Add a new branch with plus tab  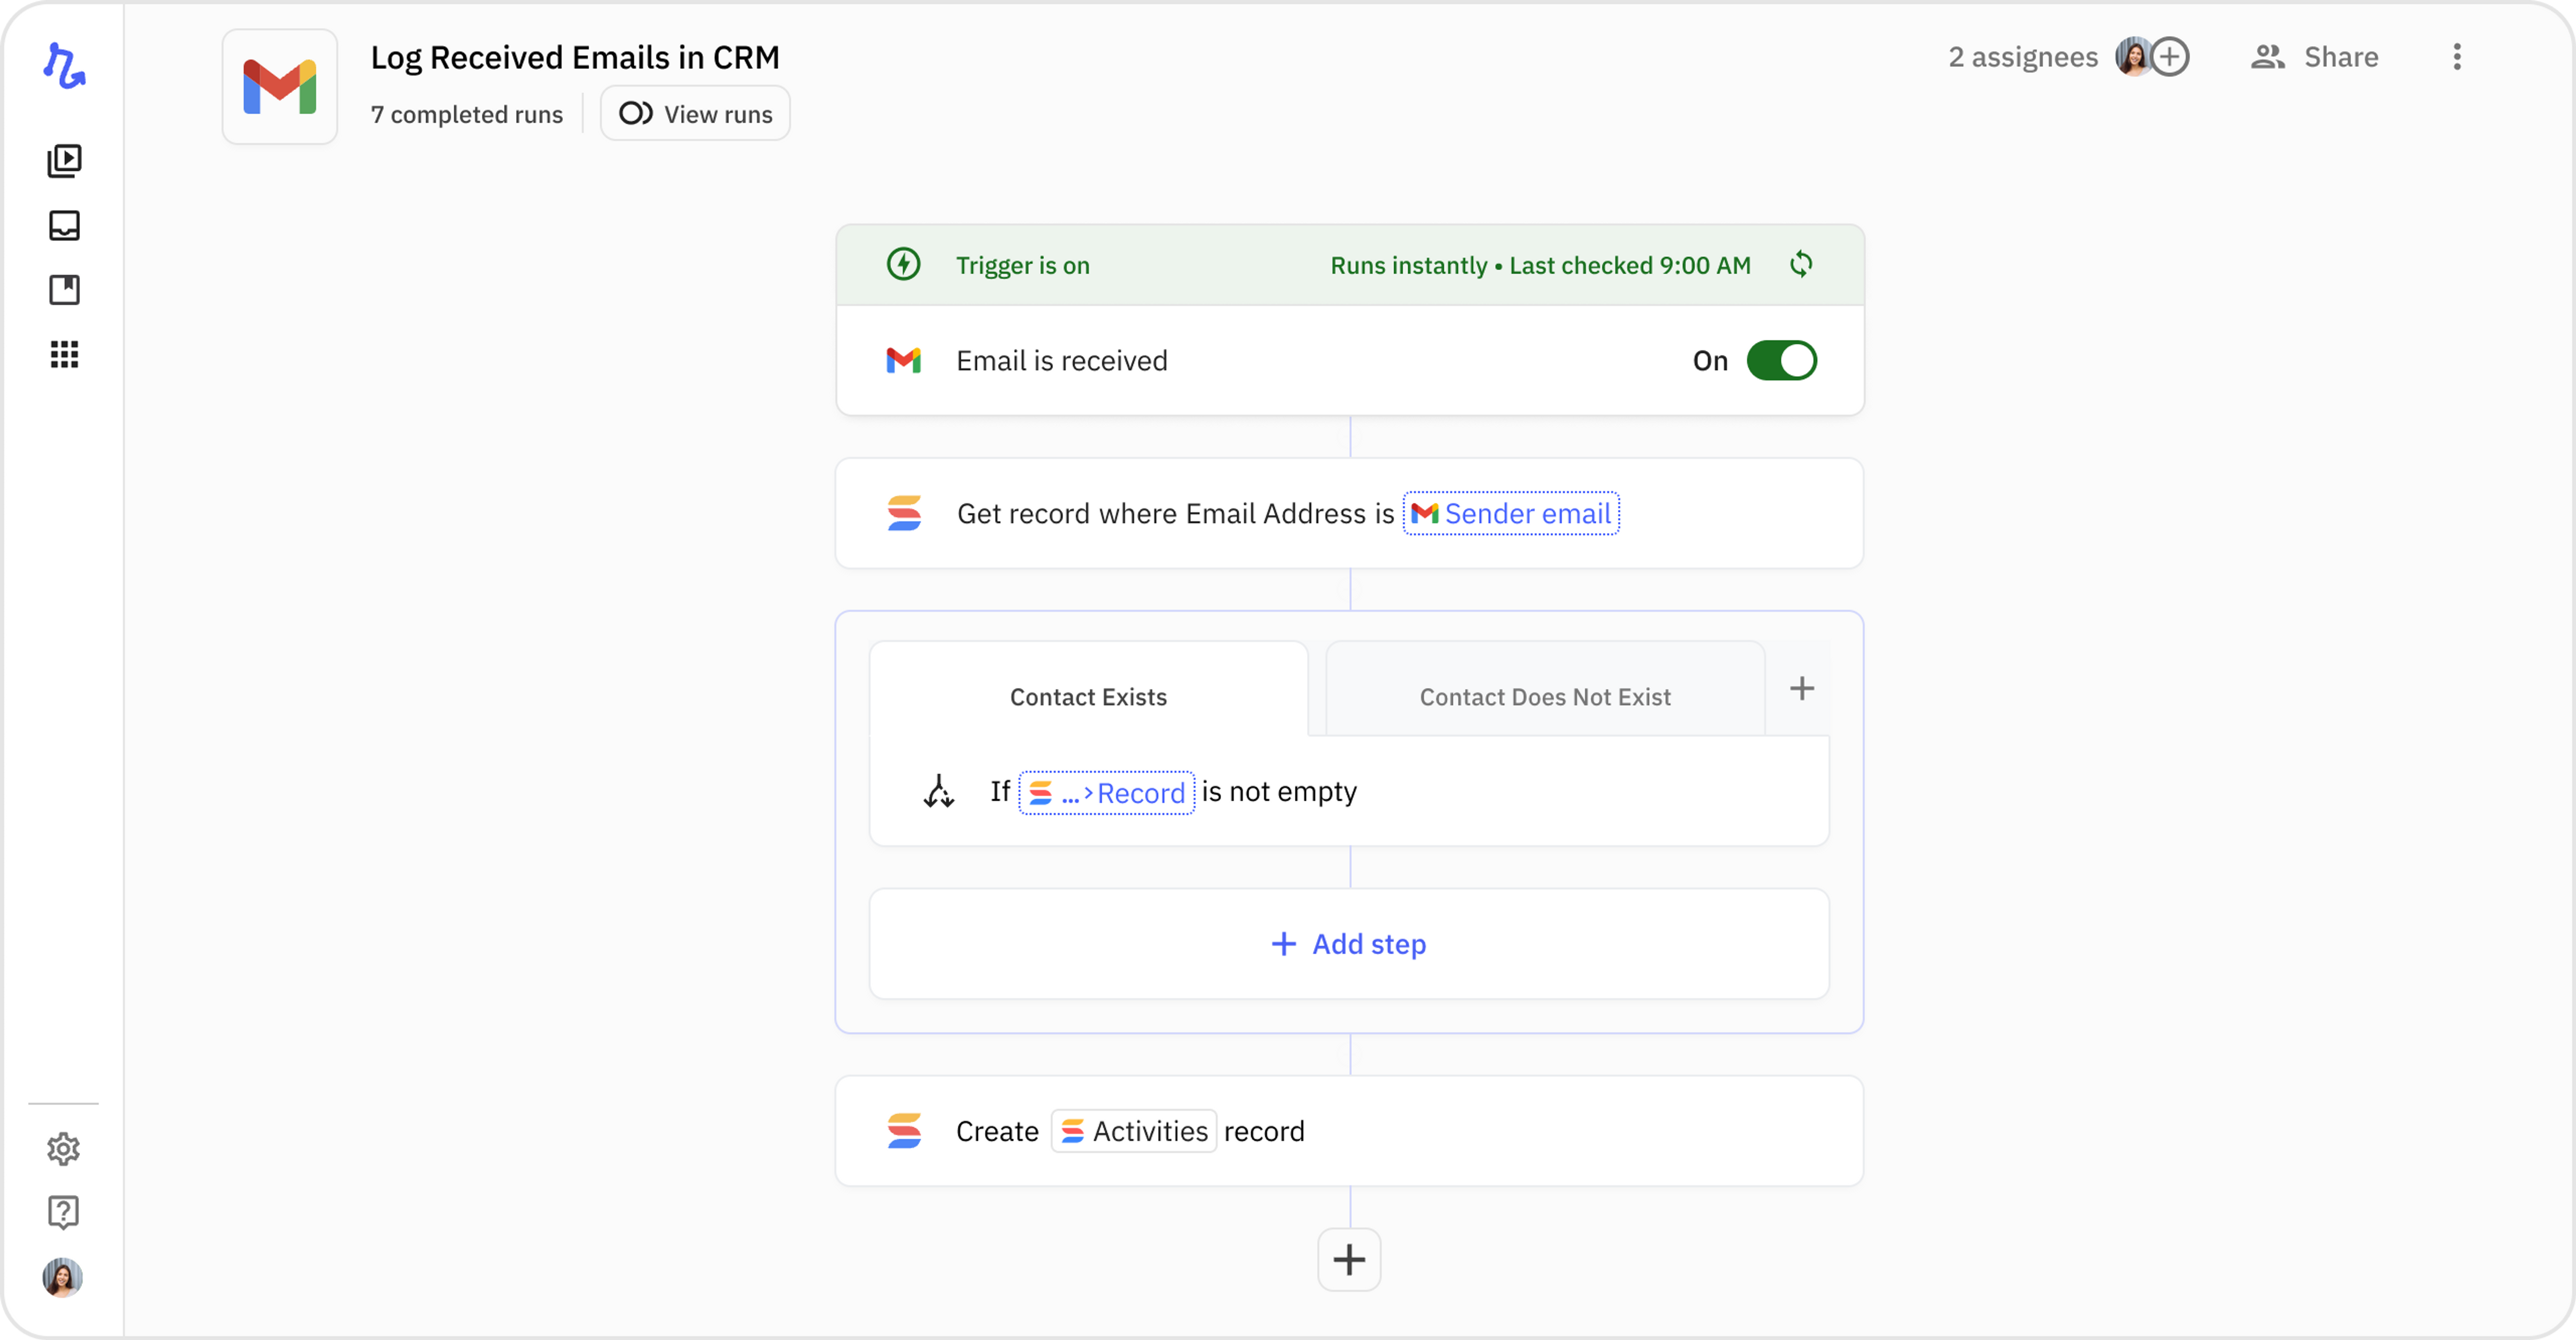(1802, 689)
